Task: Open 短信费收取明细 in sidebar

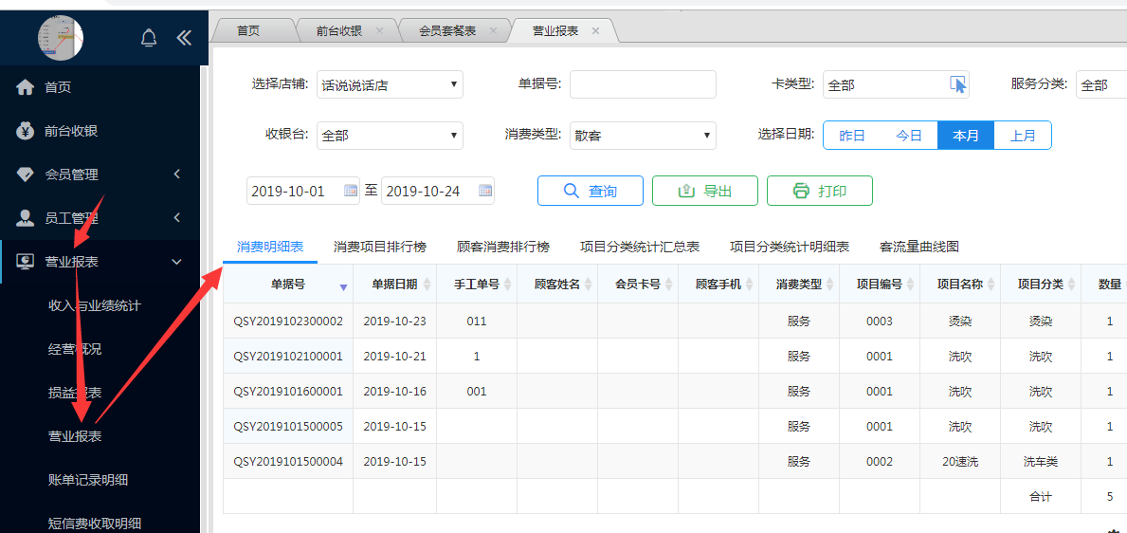Action: (94, 523)
